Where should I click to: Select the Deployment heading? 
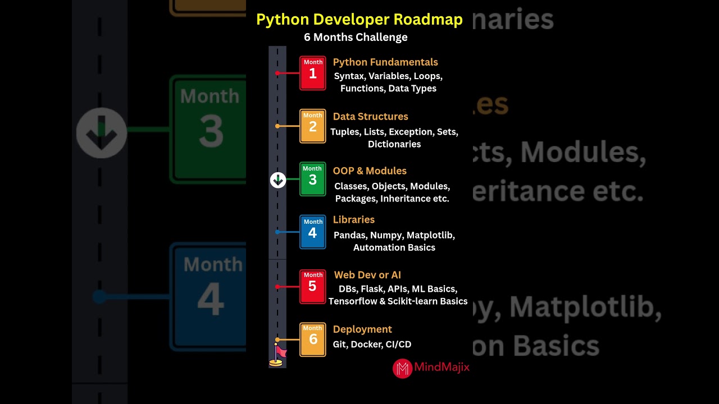[362, 329]
